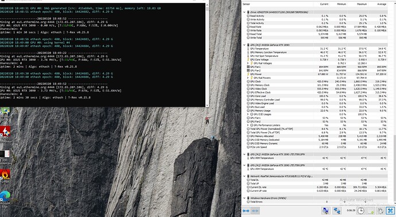
Task: Open HWiNFO remote monitoring computers icon
Action: 326,211
